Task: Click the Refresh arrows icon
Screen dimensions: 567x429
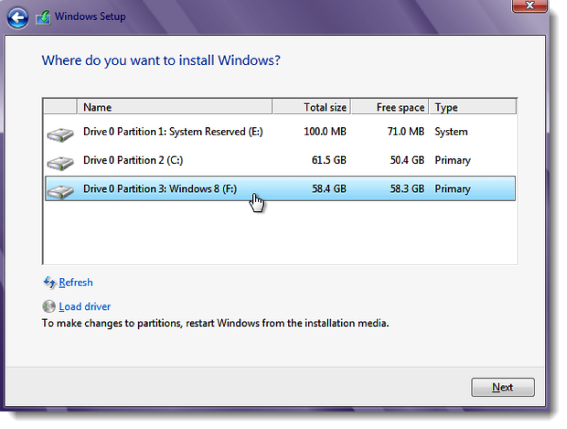Action: click(50, 283)
